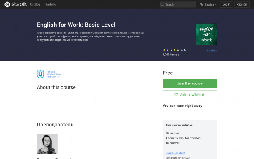
Task: Click Join this course button
Action: 190,84
